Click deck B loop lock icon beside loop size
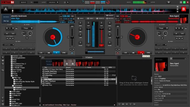 [x=186, y=28]
